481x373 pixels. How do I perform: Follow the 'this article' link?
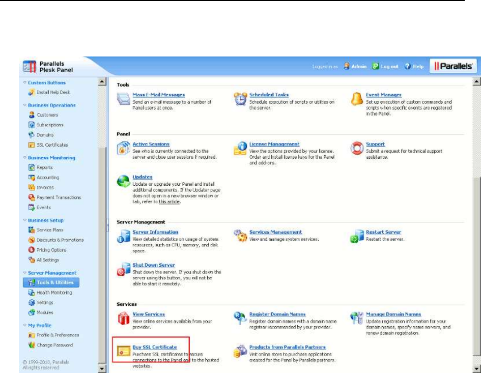click(169, 202)
